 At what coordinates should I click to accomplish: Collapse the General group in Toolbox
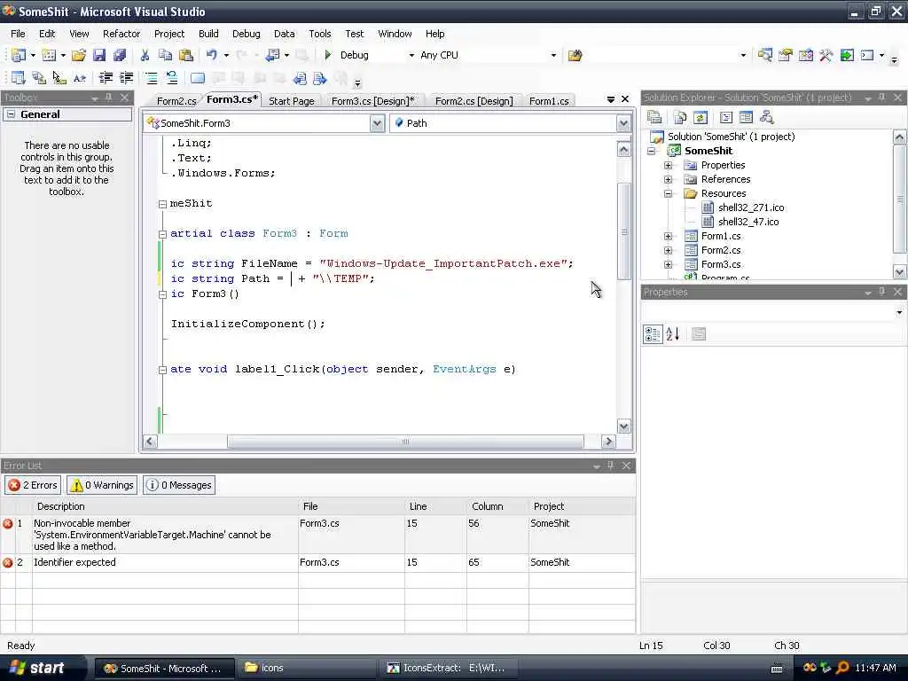coord(11,114)
